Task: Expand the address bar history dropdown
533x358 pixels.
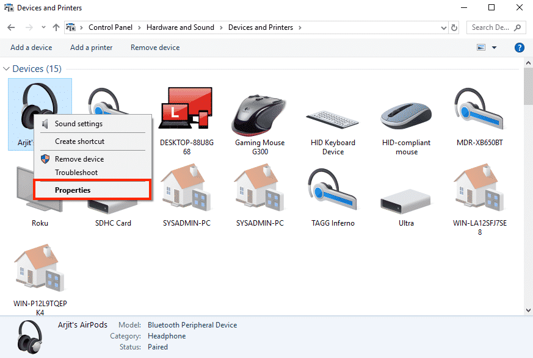Action: point(444,27)
